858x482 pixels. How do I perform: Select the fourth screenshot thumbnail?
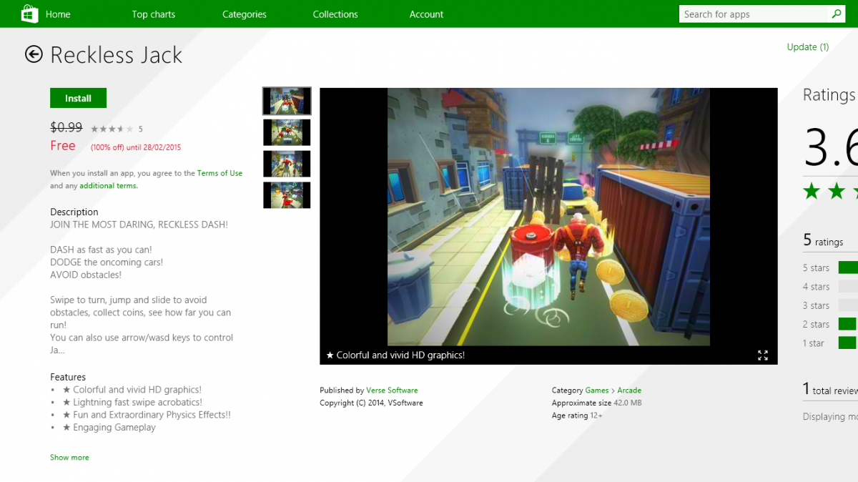click(x=287, y=195)
